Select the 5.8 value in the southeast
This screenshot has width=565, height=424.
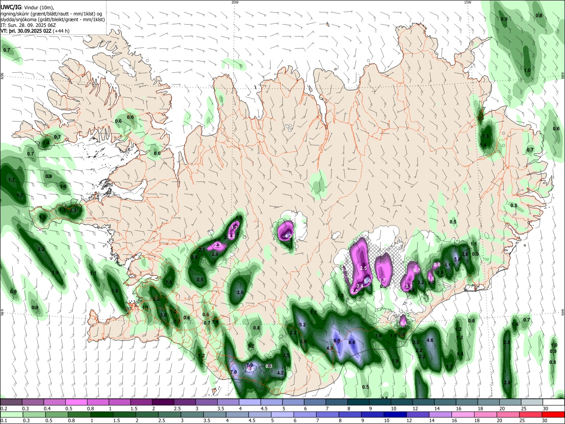457,259
